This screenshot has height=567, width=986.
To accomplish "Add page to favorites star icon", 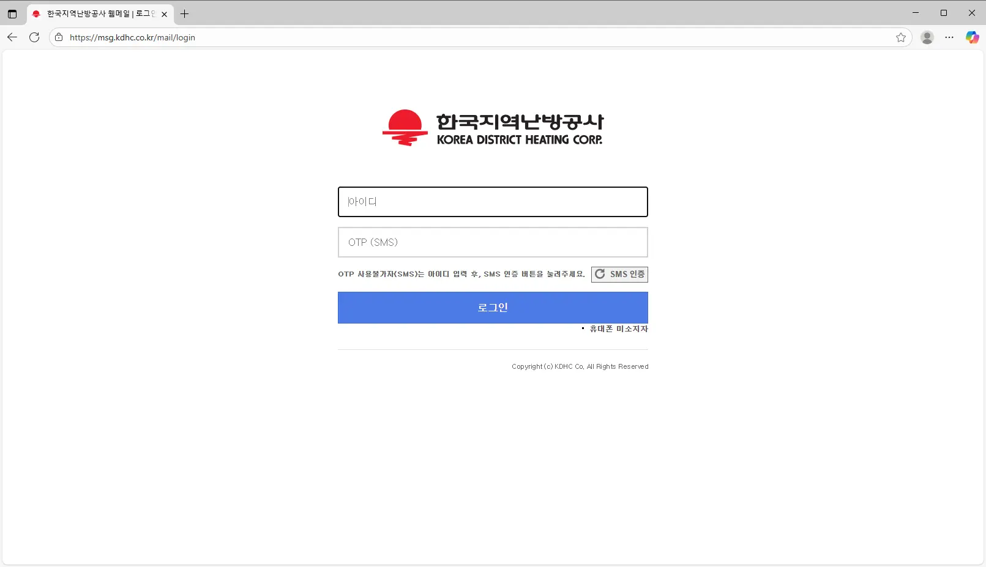I will pyautogui.click(x=900, y=37).
